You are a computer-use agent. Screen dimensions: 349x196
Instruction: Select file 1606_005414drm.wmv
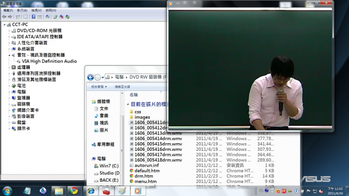158,138
